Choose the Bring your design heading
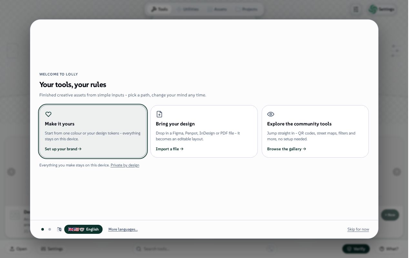Screen dimensions: 413x258 [175, 124]
